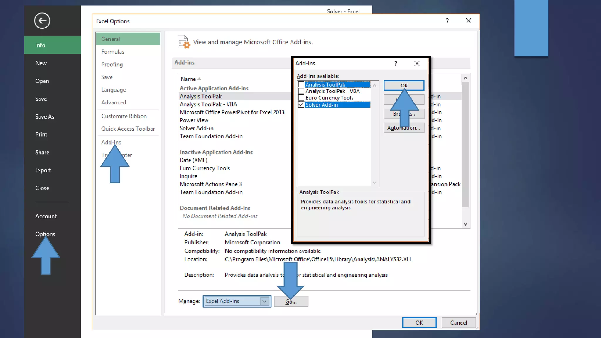
Task: Select the Formulas options category
Action: pyautogui.click(x=113, y=52)
